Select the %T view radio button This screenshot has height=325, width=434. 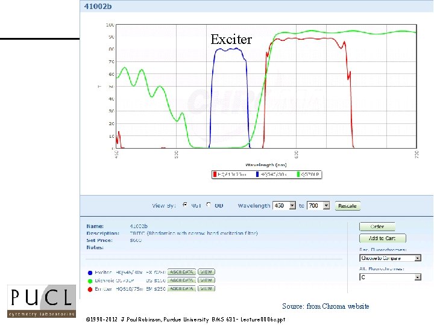point(185,205)
